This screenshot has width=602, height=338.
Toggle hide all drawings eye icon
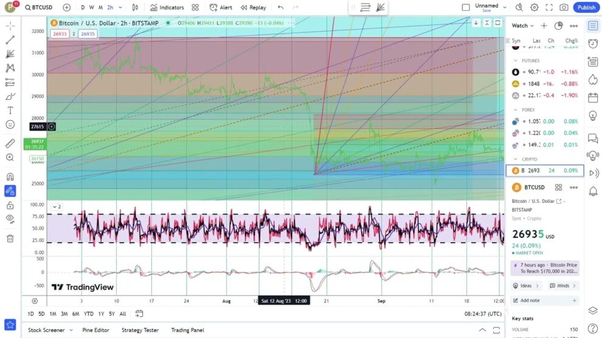(10, 218)
